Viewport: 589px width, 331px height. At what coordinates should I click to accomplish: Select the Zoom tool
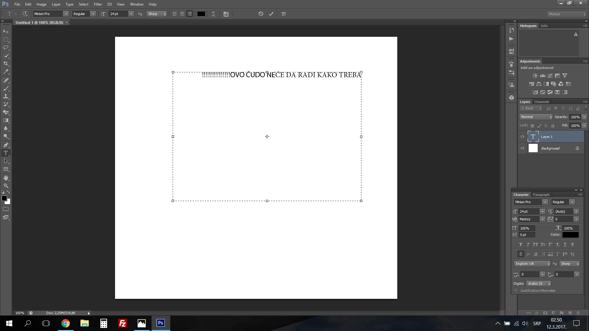tap(6, 186)
